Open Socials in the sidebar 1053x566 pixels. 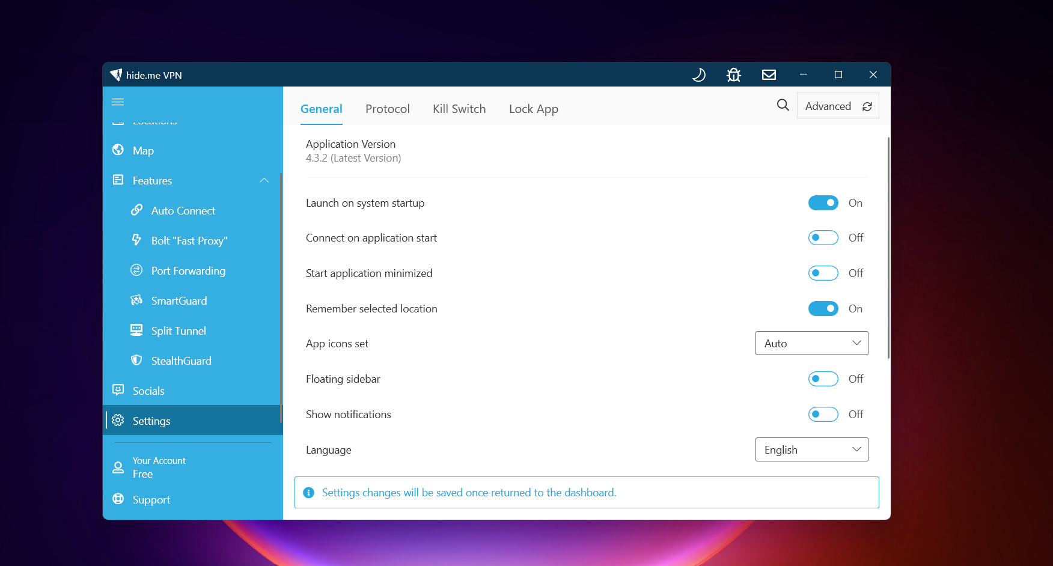pyautogui.click(x=192, y=391)
